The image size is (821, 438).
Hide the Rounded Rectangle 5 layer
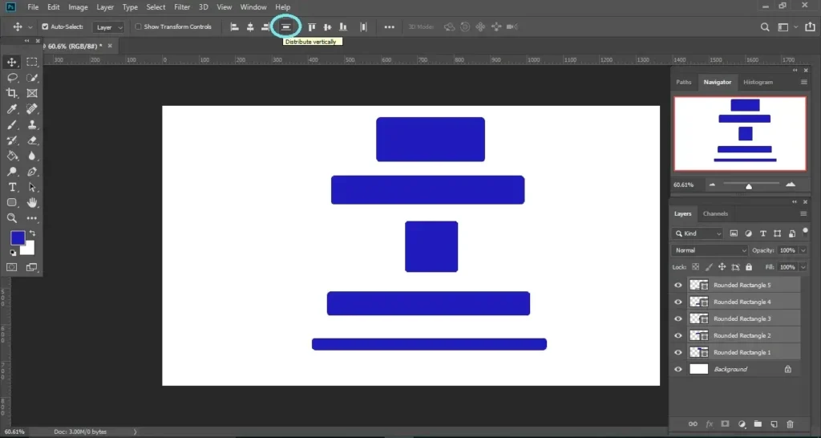click(678, 285)
